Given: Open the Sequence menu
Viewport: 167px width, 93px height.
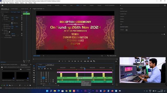Looking at the screenshot, I should (11, 3).
